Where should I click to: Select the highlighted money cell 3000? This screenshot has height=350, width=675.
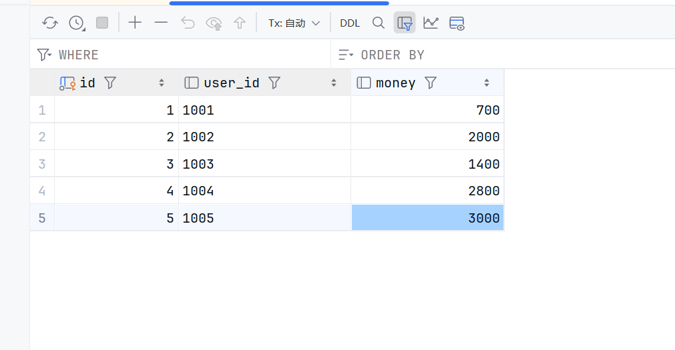tap(427, 218)
